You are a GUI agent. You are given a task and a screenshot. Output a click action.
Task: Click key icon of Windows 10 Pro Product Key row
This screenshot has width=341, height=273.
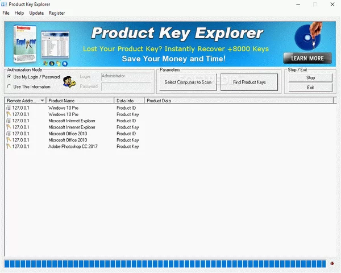click(9, 114)
